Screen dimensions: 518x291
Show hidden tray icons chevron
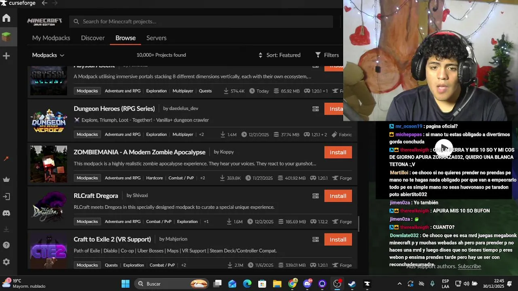click(x=399, y=284)
